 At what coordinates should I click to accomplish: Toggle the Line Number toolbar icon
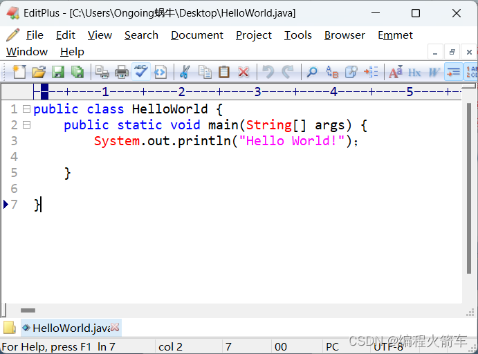coord(471,72)
